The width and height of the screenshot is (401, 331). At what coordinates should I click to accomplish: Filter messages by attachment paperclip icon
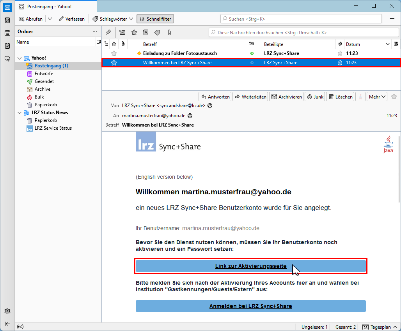coord(169,32)
